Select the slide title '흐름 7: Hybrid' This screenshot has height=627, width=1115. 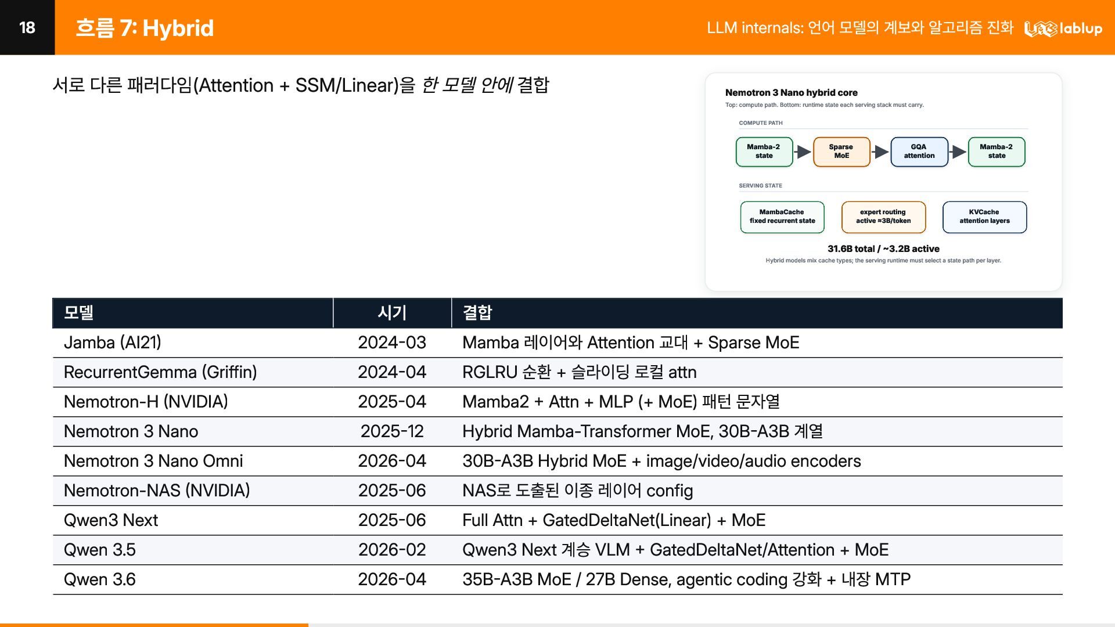tap(145, 28)
